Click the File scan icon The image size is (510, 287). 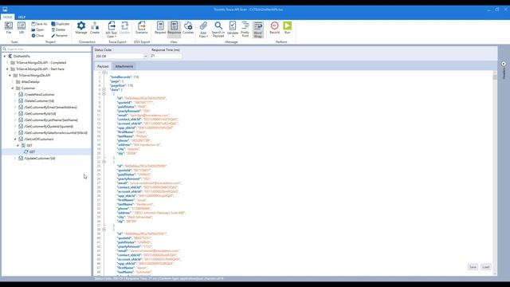[9, 28]
